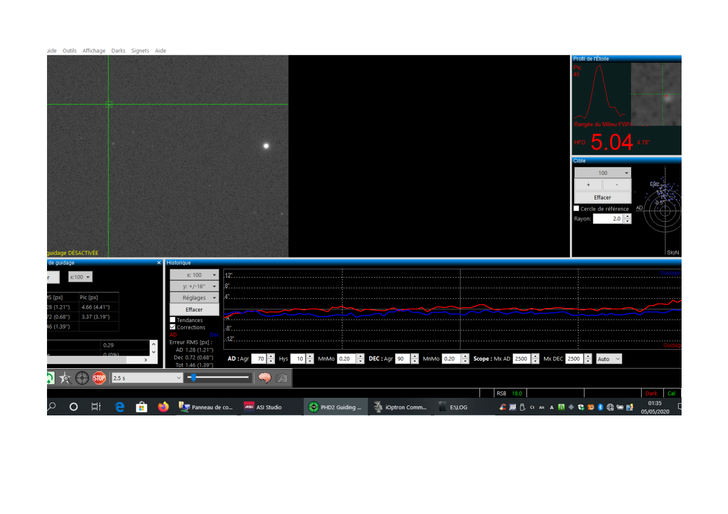Expand the Réglages dropdown
This screenshot has height=514, width=728.
click(x=194, y=298)
